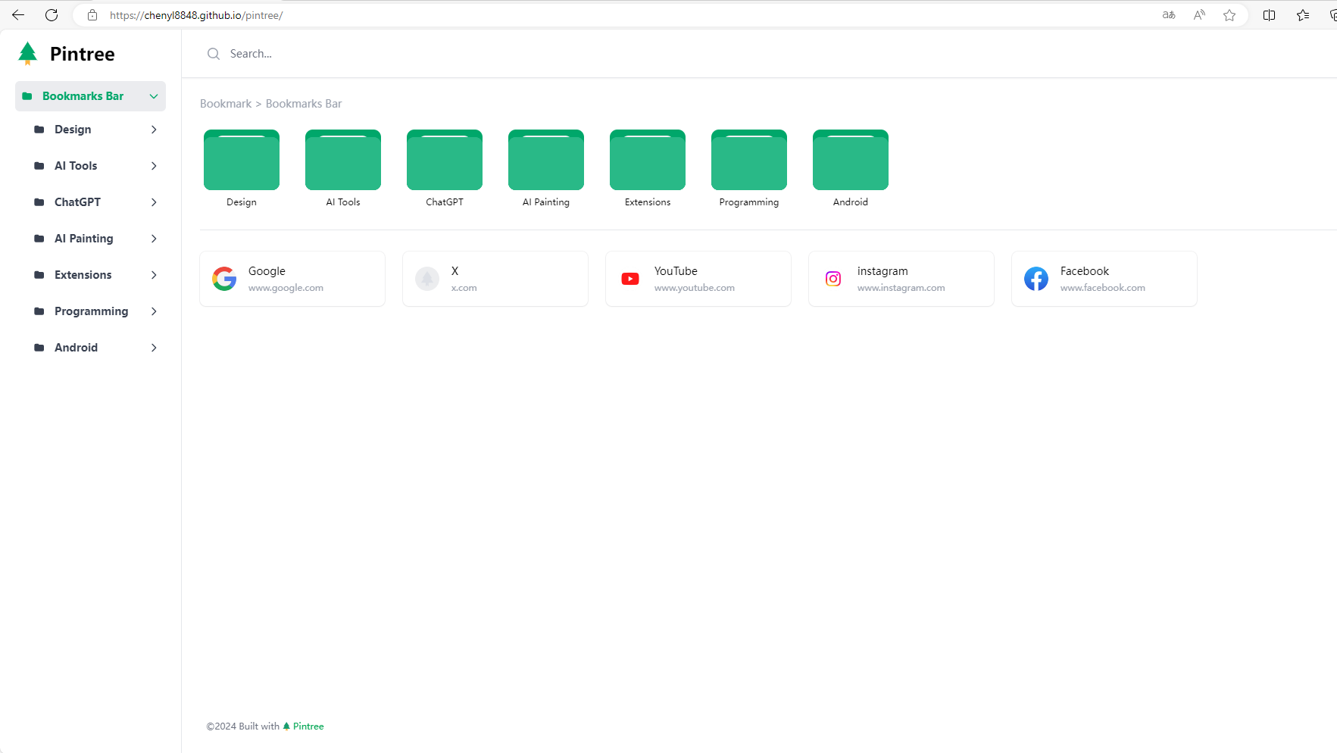The image size is (1337, 753).
Task: View site info via lock icon
Action: [92, 15]
